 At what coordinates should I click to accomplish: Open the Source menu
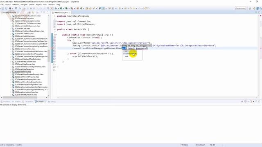pos(8,4)
